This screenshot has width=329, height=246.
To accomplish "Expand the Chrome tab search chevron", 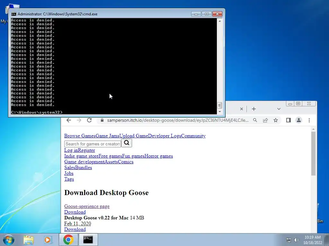I will [x=279, y=109].
